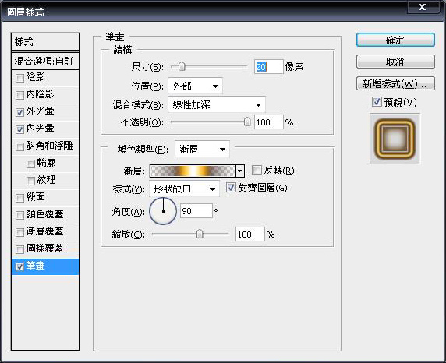Uncheck the 外光暈 checkbox

click(19, 112)
